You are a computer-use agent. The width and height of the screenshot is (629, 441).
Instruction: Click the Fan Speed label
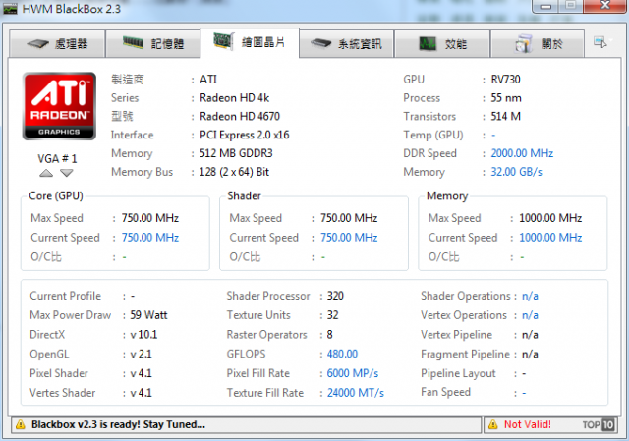[445, 392]
